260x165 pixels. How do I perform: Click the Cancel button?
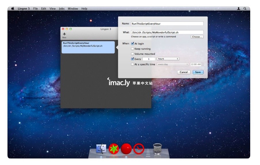coord(184,72)
